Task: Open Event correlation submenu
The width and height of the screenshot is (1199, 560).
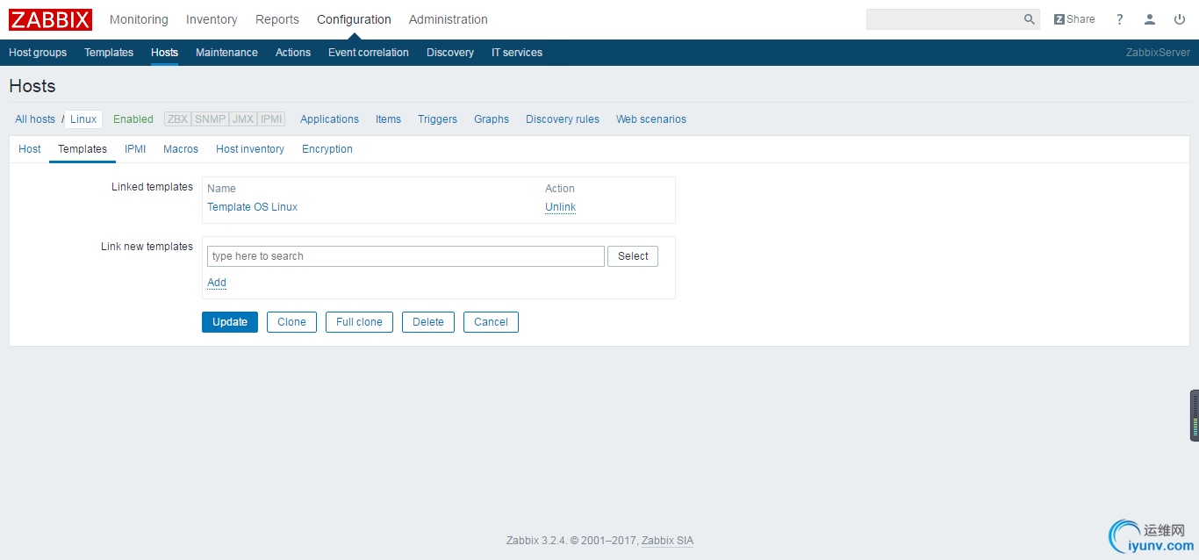Action: coord(369,53)
